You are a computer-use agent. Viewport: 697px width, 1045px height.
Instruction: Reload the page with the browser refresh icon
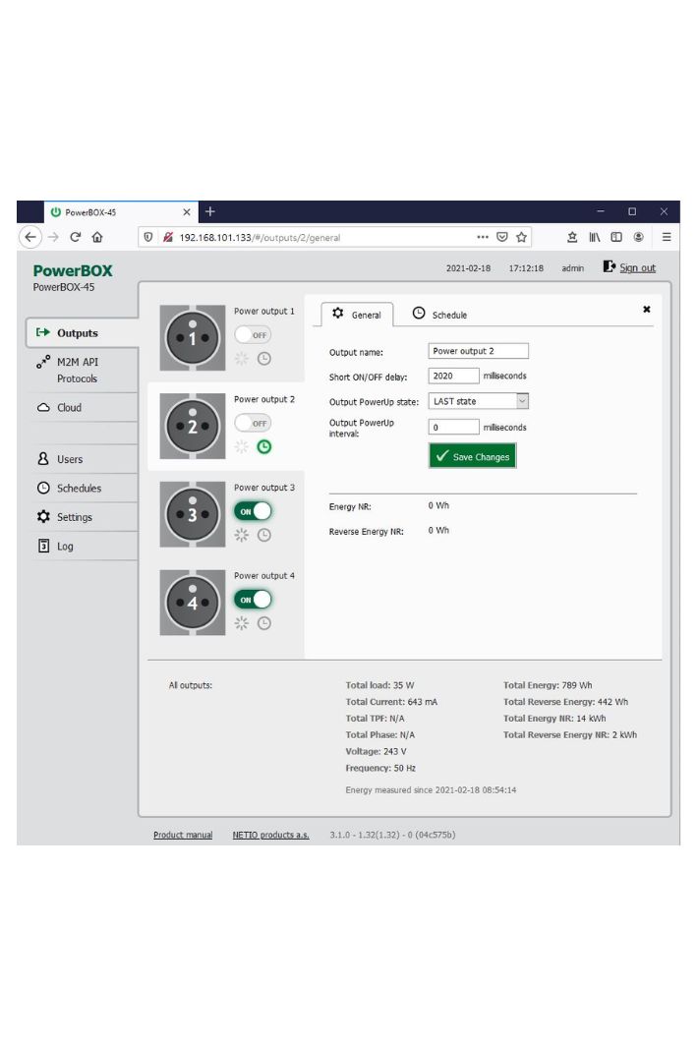75,237
